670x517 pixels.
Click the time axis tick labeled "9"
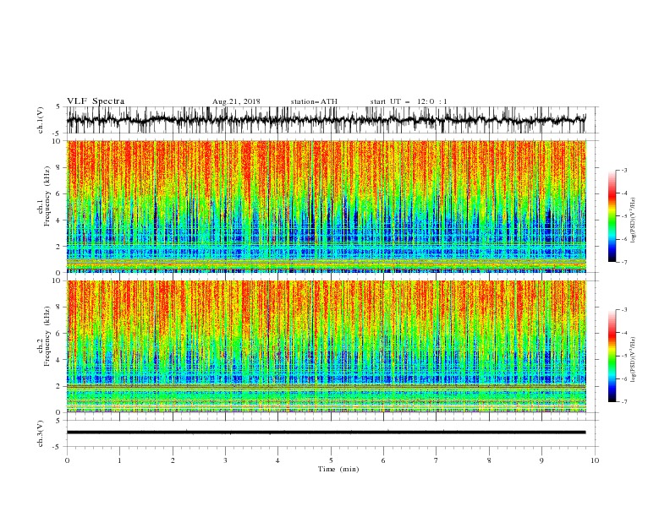(541, 460)
